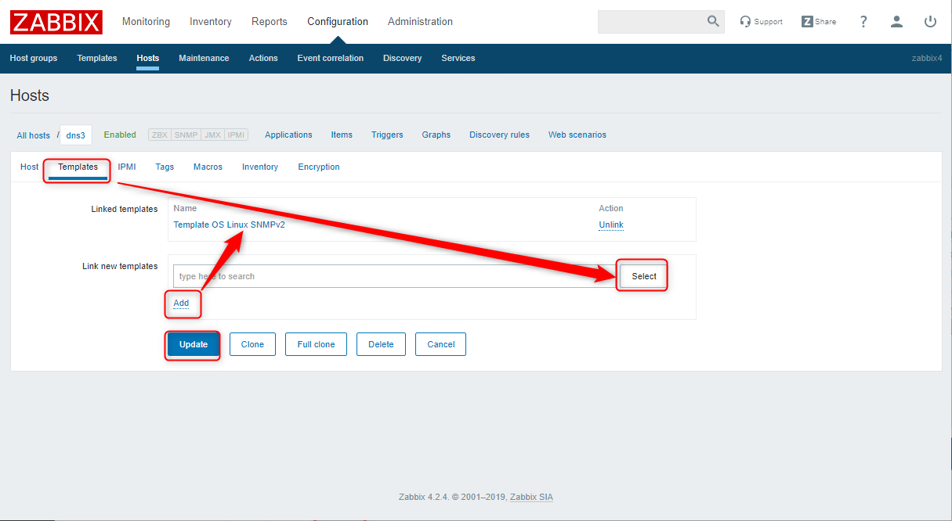
Task: Open Template OS Linux SNMPv2 link
Action: tap(229, 225)
